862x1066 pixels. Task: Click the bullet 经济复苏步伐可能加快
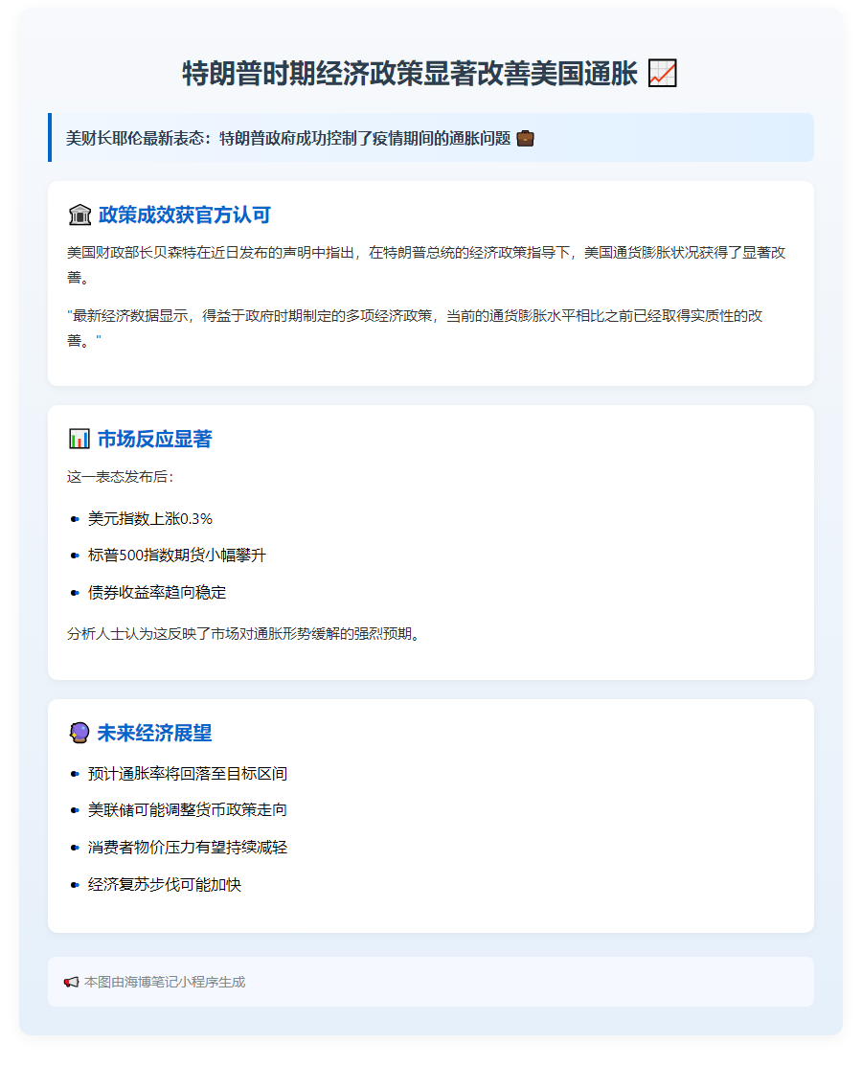coord(165,885)
